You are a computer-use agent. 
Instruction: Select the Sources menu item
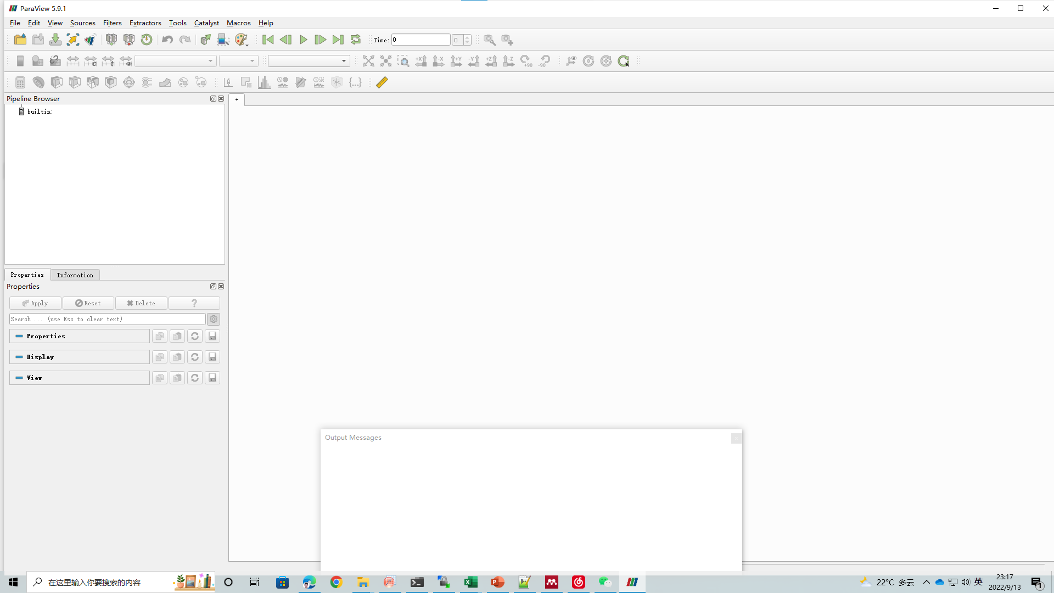(x=82, y=23)
